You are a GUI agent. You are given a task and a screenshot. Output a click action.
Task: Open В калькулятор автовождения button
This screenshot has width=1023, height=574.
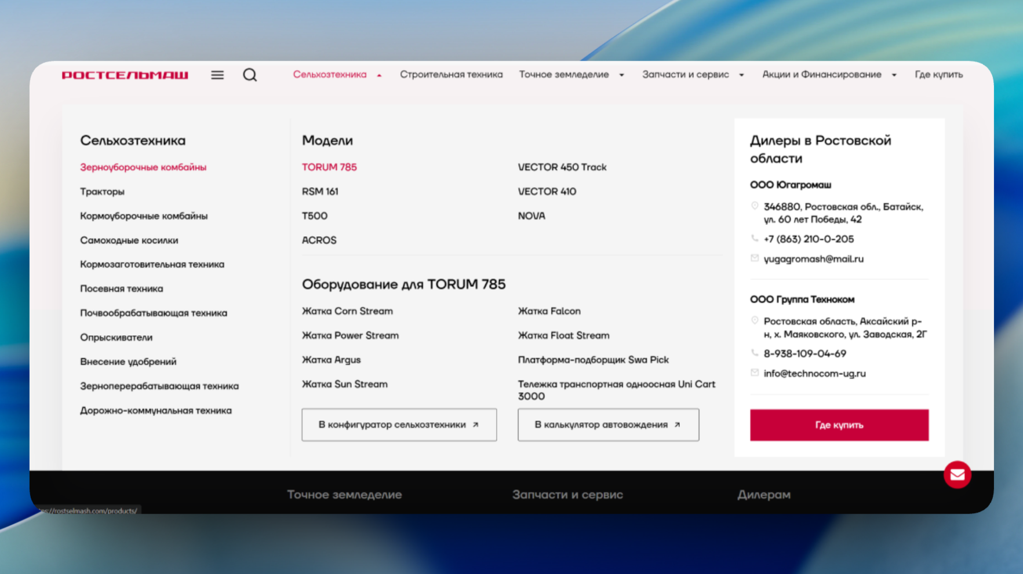click(608, 425)
